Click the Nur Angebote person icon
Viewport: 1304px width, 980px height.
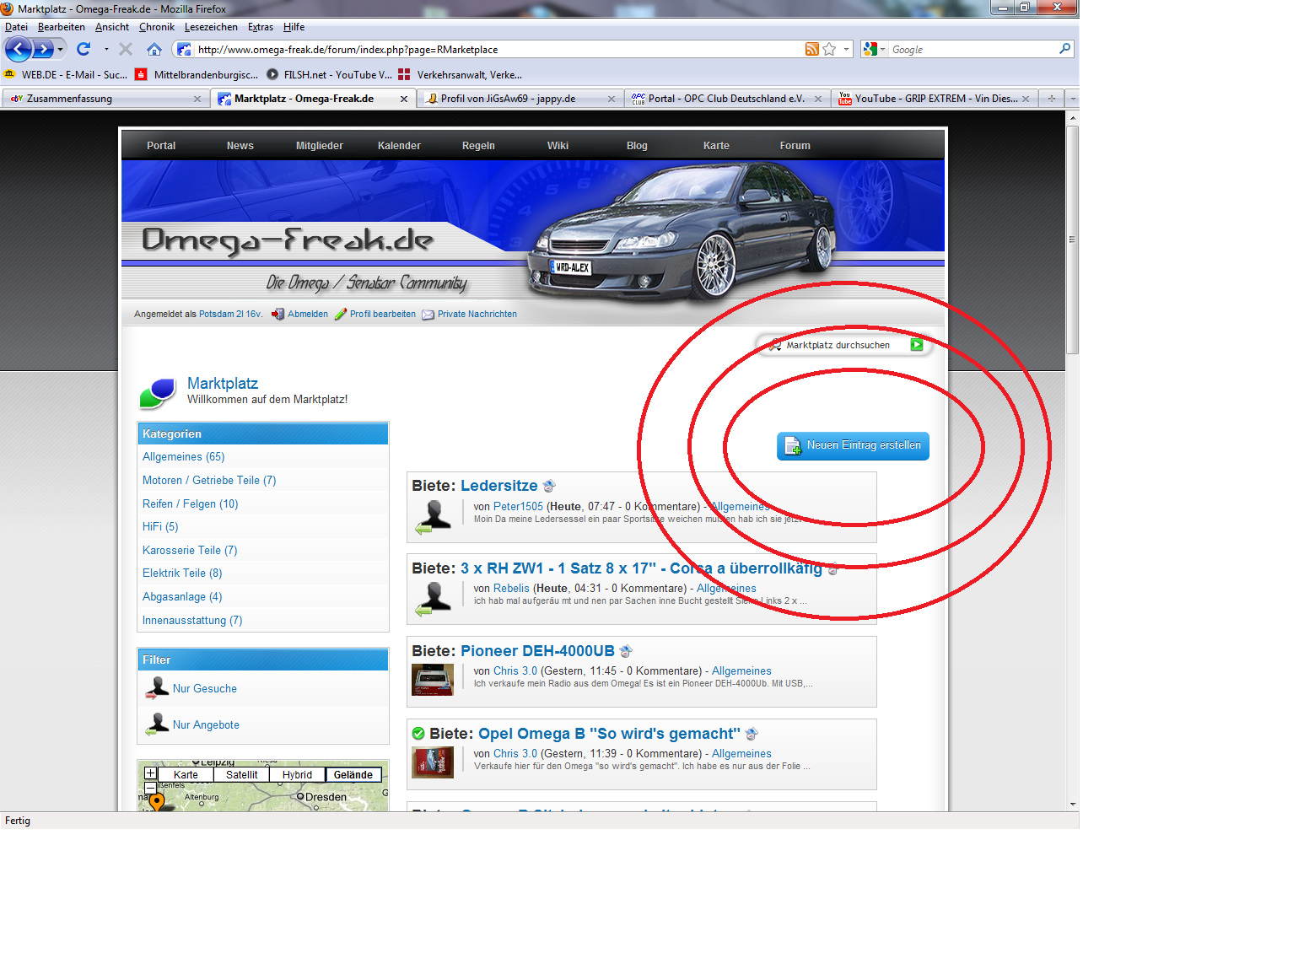pos(157,724)
